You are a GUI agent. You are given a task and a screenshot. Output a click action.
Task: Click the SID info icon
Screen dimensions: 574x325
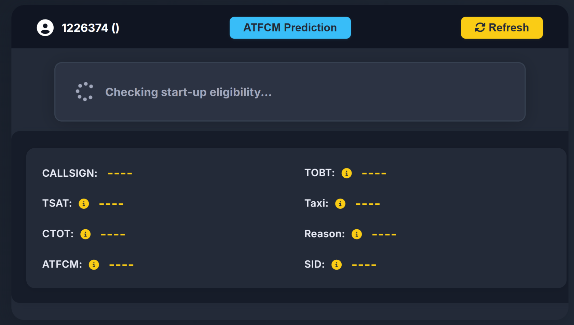click(x=337, y=265)
